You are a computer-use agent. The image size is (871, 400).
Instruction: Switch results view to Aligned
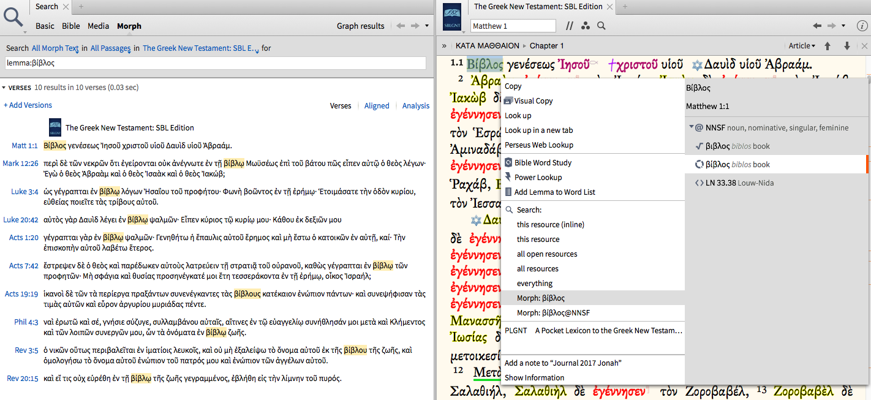click(x=377, y=106)
